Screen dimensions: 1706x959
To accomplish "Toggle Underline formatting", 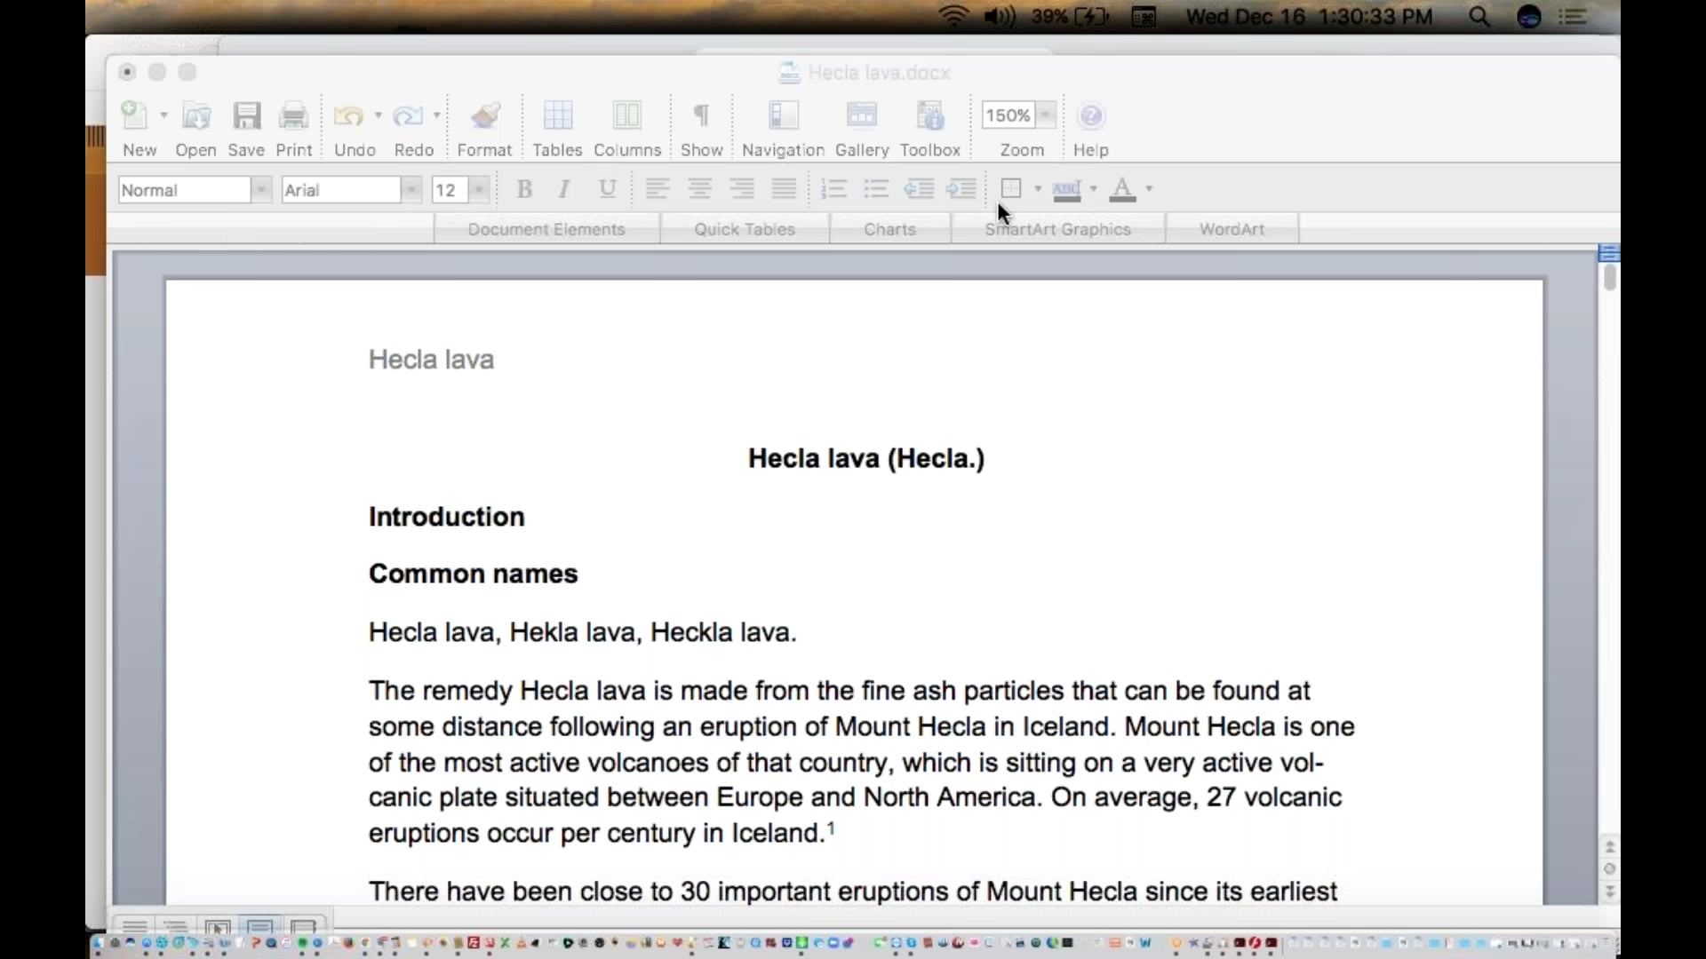I will tap(607, 188).
